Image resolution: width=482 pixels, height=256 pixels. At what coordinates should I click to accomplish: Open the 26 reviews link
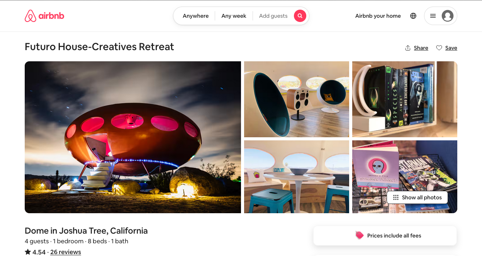(x=66, y=252)
